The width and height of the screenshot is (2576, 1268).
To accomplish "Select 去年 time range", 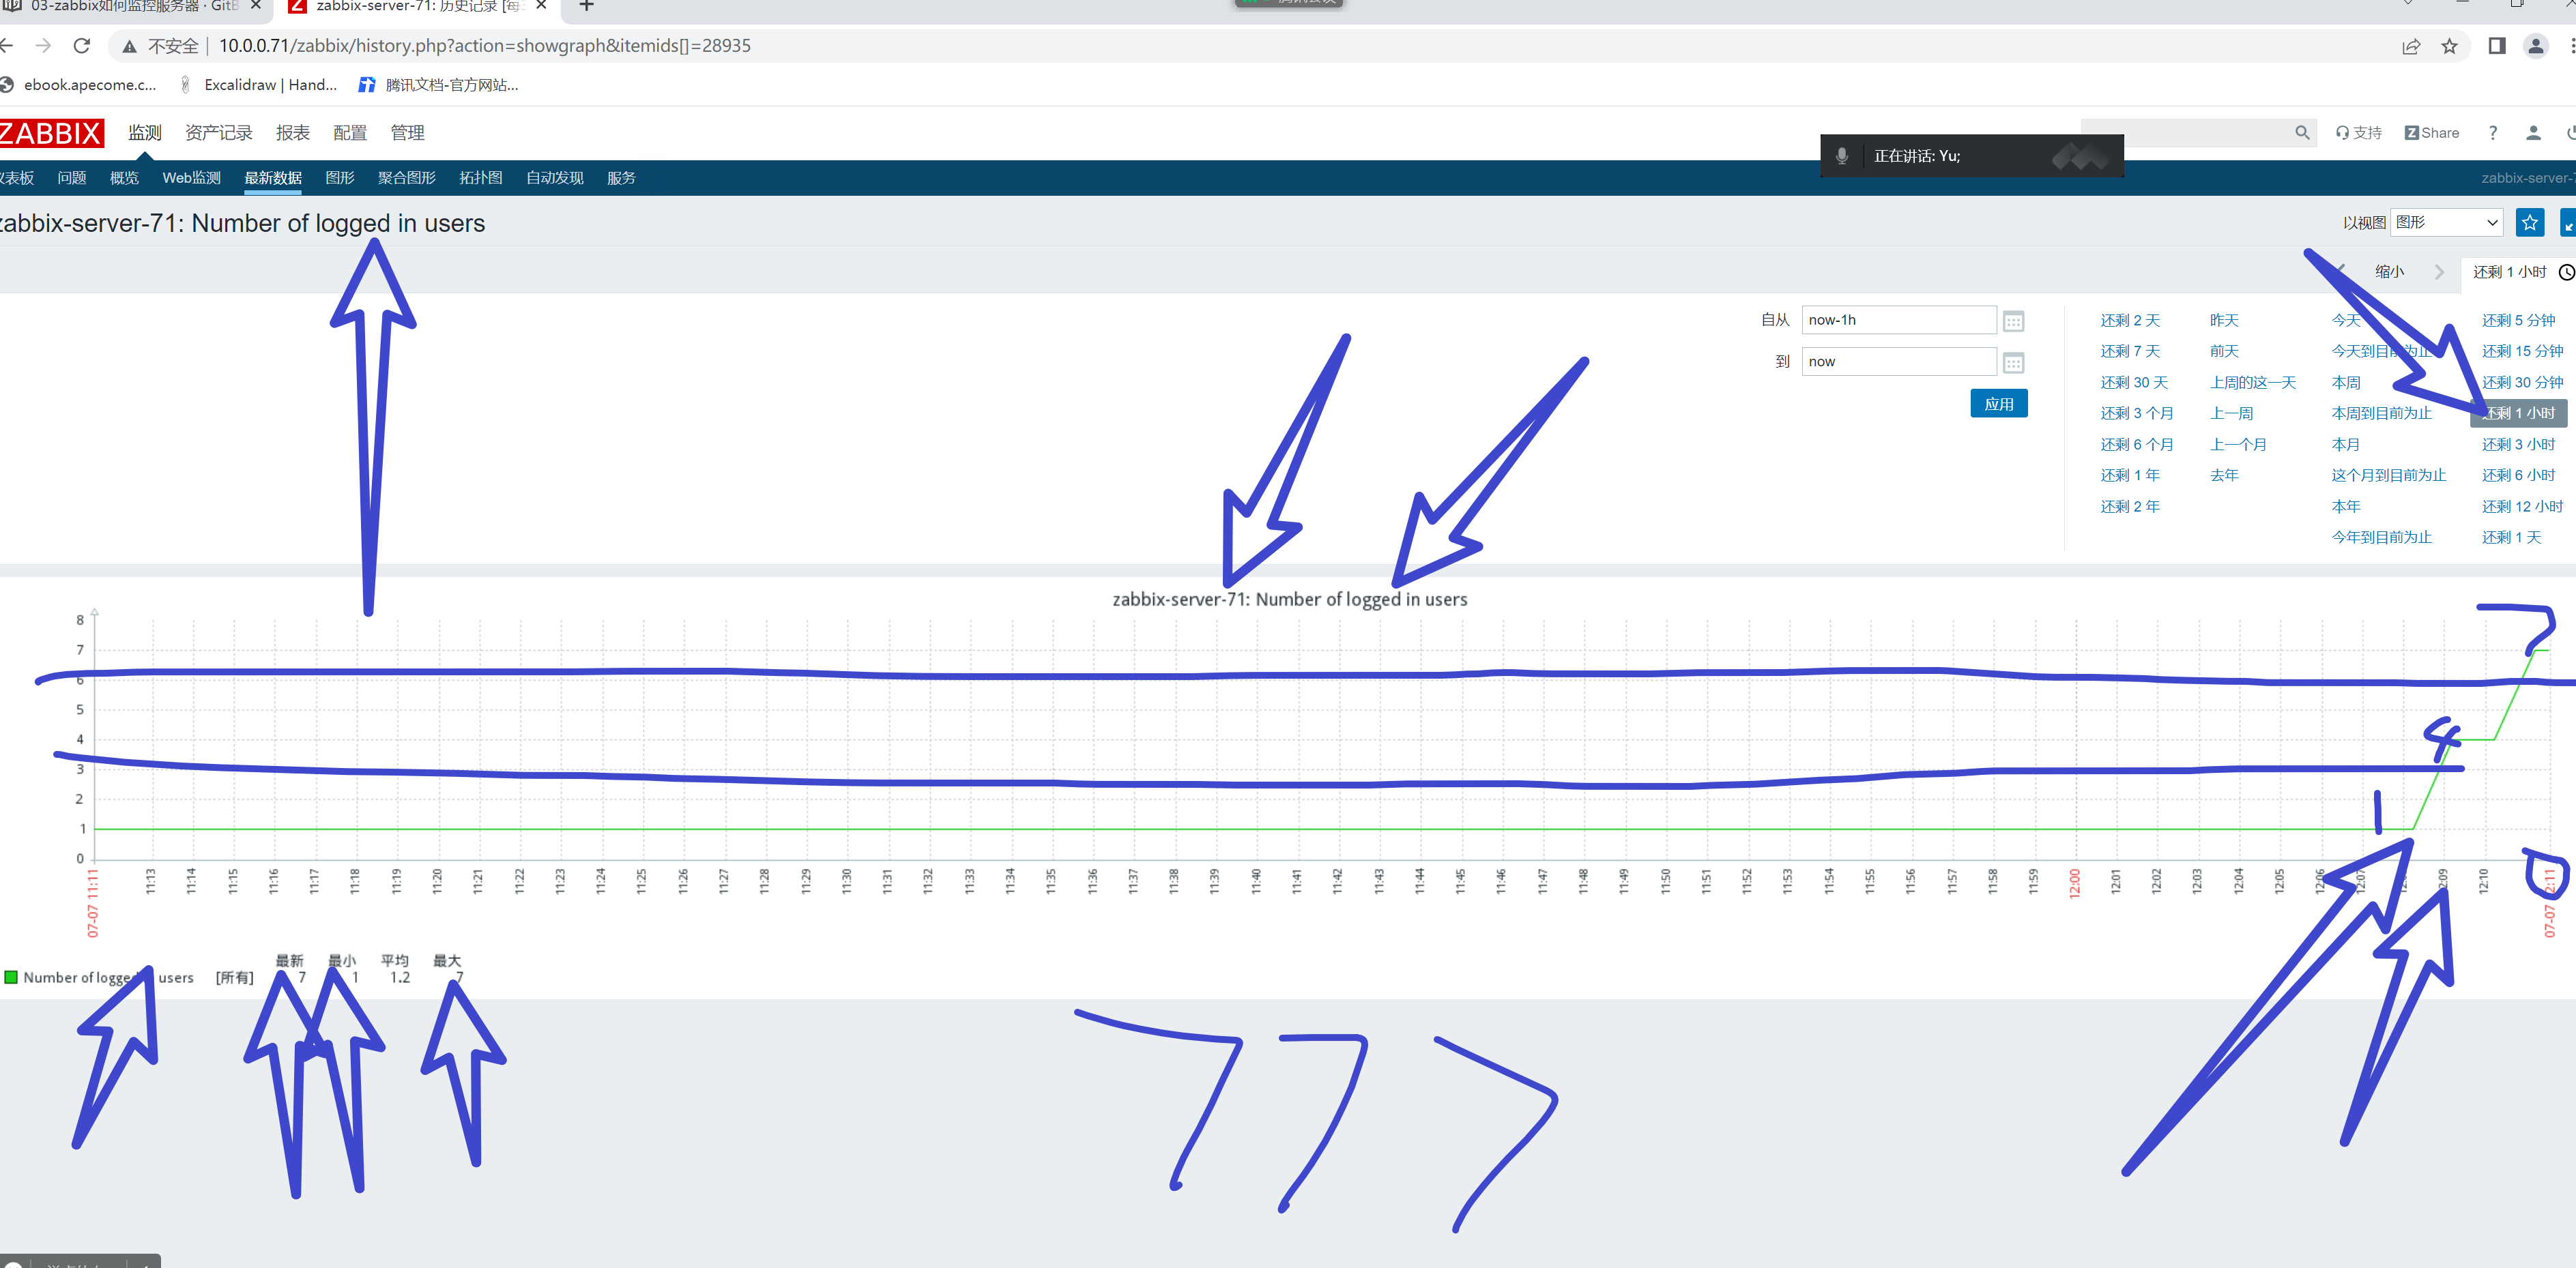I will click(x=2224, y=475).
